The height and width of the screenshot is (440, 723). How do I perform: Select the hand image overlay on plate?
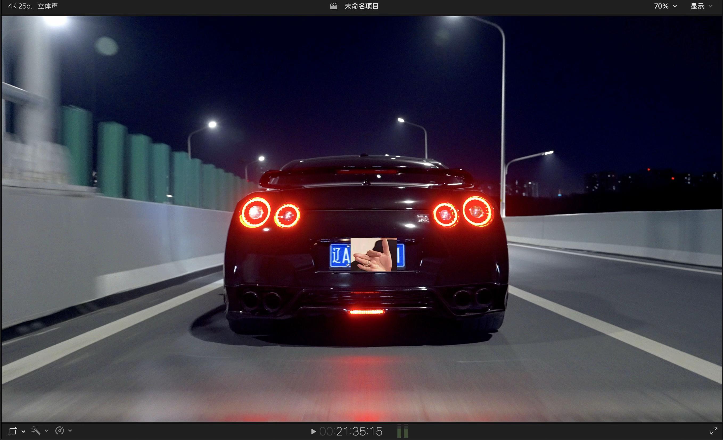pyautogui.click(x=373, y=254)
